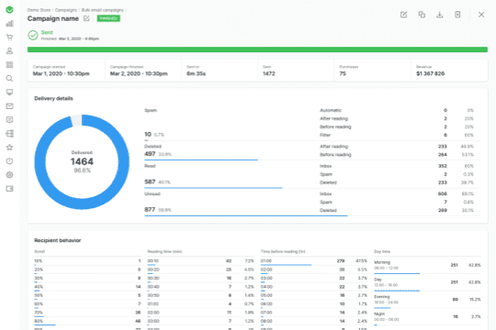Open the customers person icon in sidebar
The height and width of the screenshot is (330, 496).
(x=9, y=50)
